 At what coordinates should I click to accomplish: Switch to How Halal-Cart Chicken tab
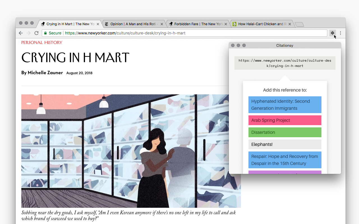click(x=261, y=24)
